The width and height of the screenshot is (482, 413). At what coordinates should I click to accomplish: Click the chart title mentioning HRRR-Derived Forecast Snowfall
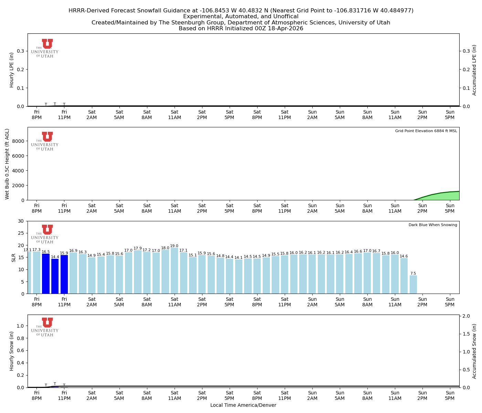coord(241,11)
